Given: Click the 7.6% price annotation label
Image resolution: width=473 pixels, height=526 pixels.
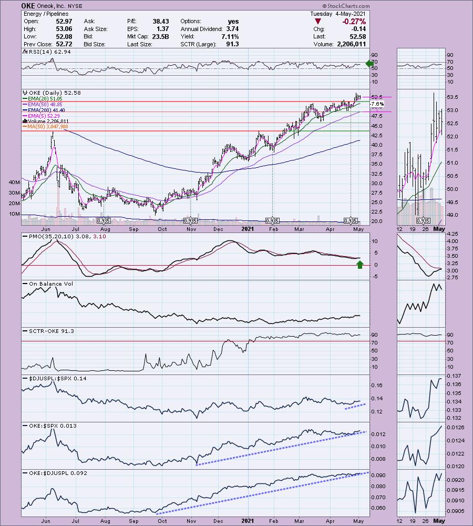Looking at the screenshot, I should pos(377,104).
